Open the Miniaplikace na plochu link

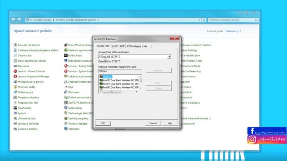(31, 82)
